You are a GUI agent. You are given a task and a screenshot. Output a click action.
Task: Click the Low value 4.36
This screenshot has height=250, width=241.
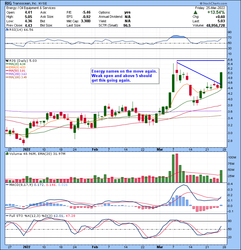(28, 21)
